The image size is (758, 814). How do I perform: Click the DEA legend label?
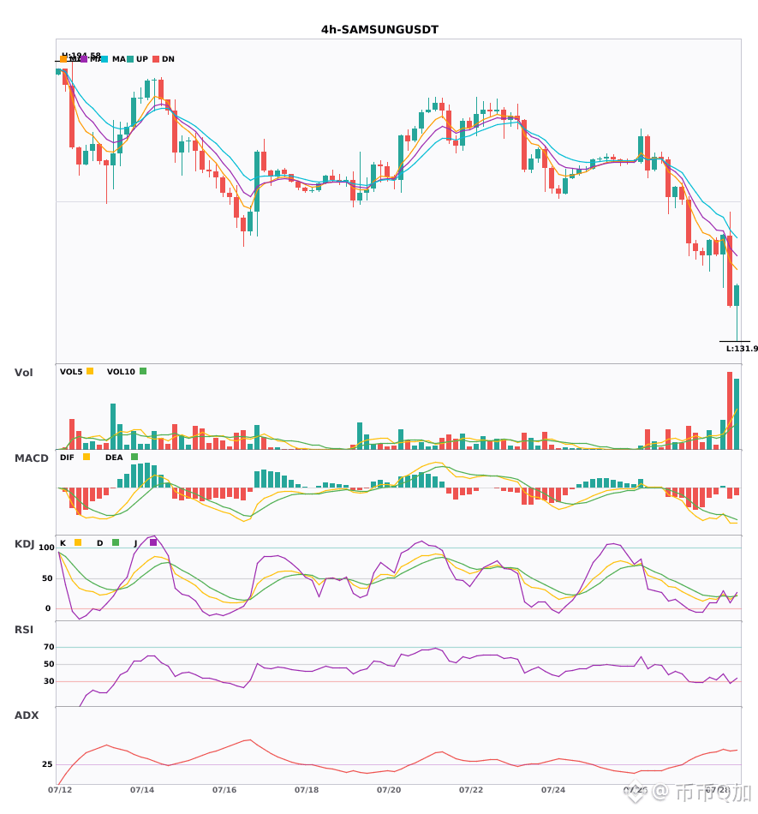(114, 458)
